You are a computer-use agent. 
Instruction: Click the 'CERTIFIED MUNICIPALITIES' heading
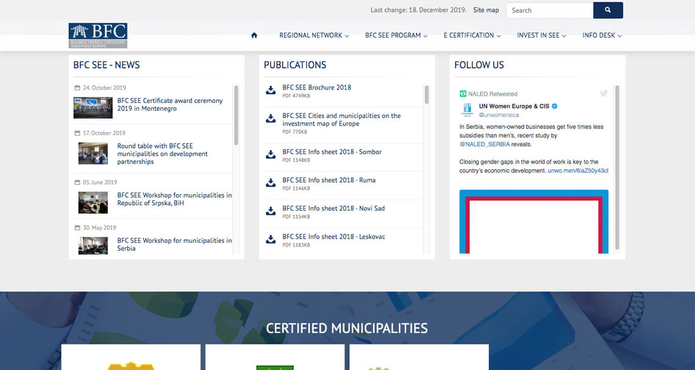(347, 329)
